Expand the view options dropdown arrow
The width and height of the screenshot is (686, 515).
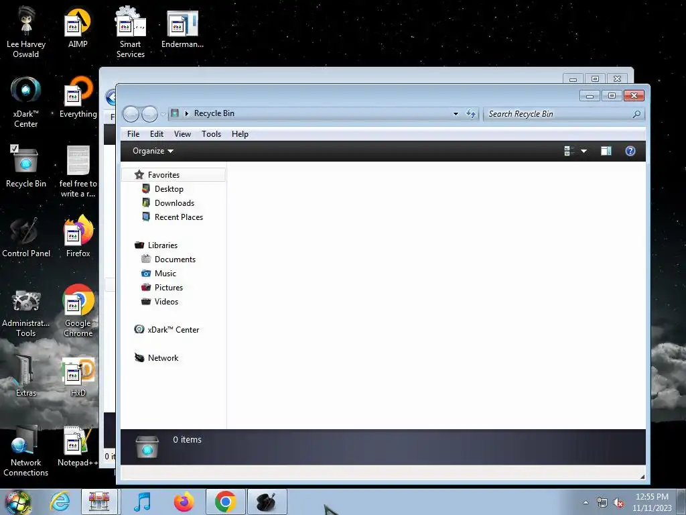pyautogui.click(x=584, y=151)
